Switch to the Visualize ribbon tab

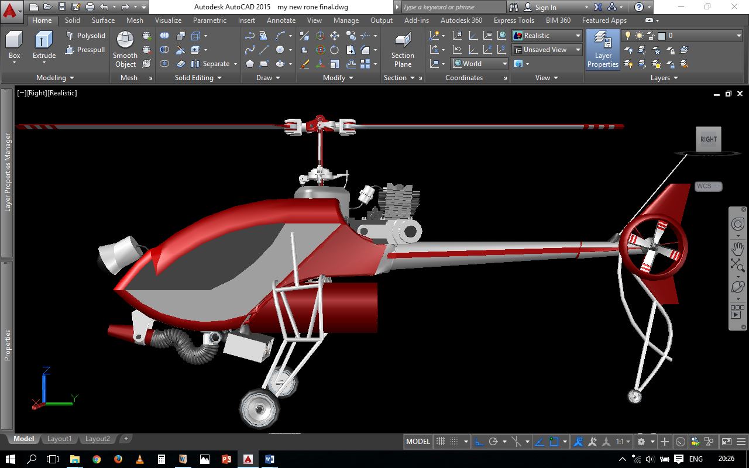(168, 20)
